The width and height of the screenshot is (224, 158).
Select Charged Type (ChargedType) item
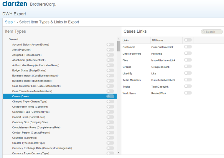[x=30, y=102]
